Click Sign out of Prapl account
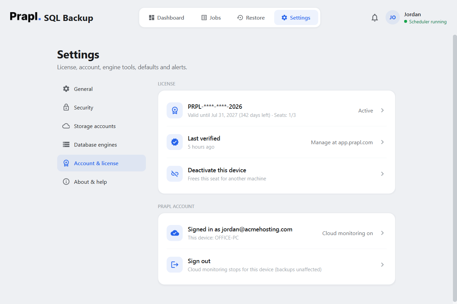The width and height of the screenshot is (457, 304). tap(277, 265)
